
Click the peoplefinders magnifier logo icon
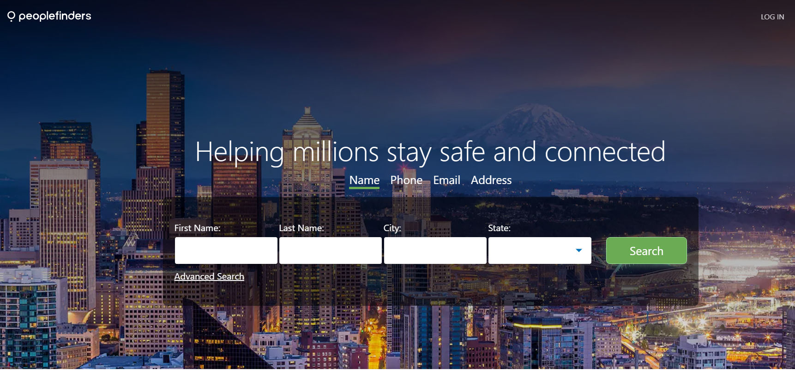coord(11,17)
